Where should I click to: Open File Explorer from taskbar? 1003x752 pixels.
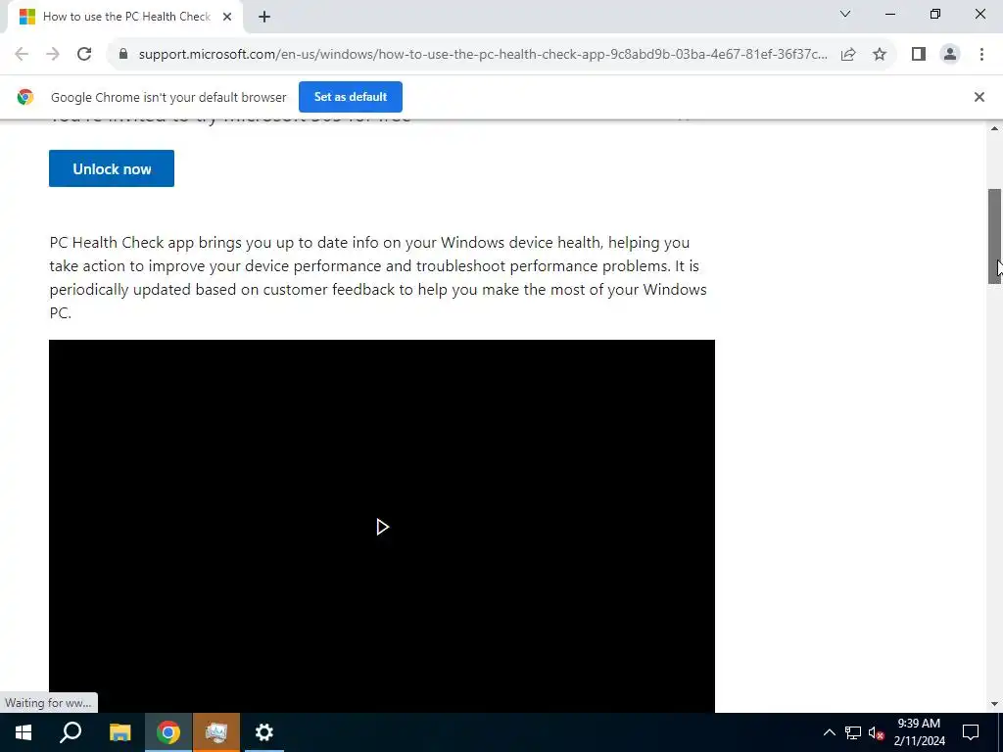(120, 732)
